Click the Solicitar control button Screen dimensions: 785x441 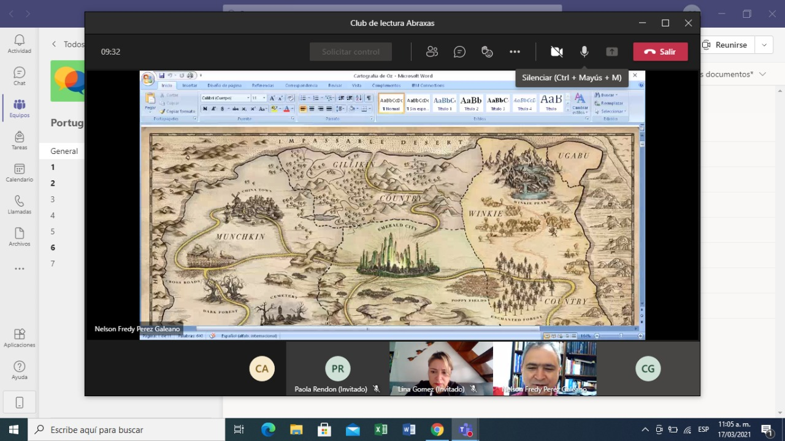351,52
